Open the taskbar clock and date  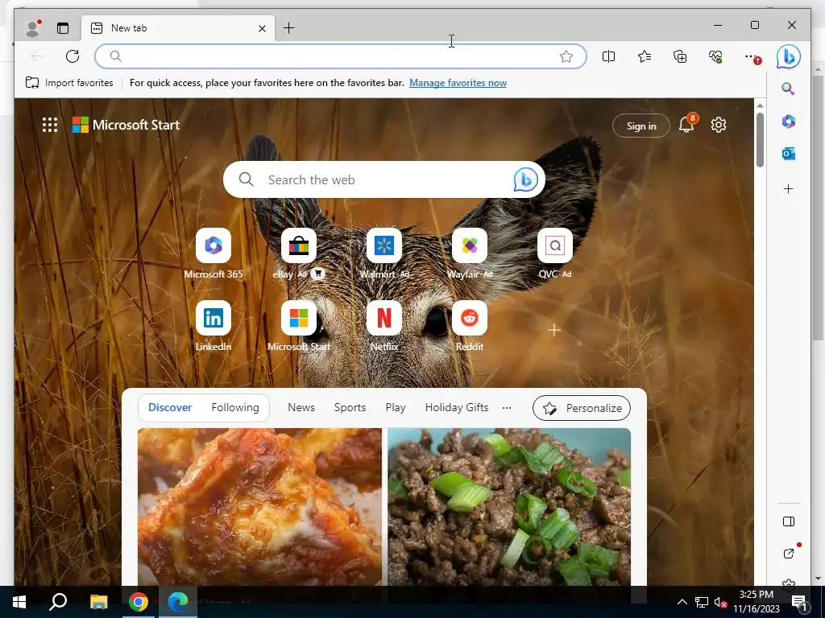click(756, 602)
